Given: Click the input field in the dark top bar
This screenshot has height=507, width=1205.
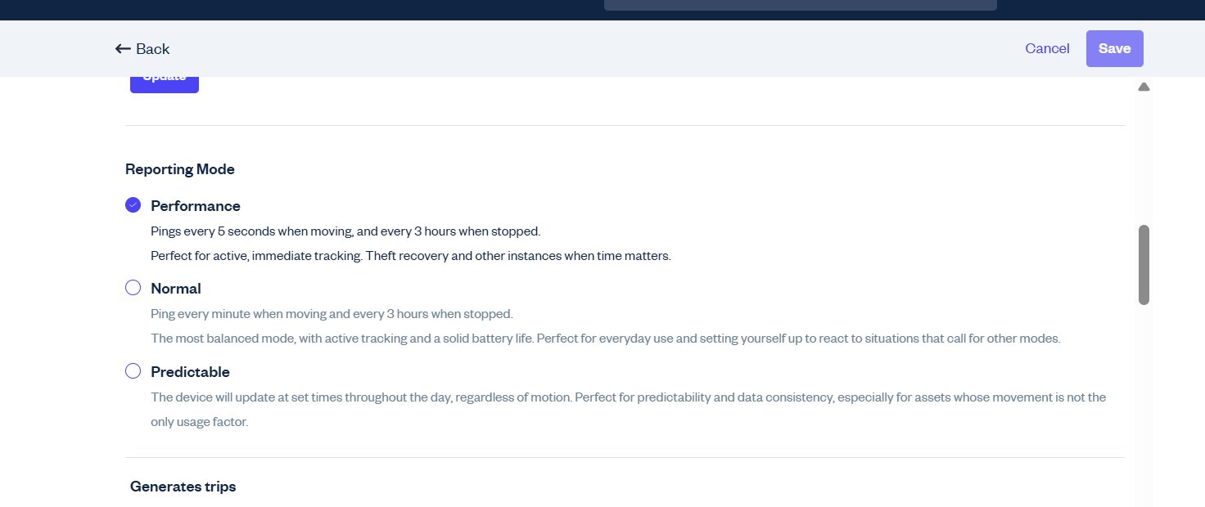Looking at the screenshot, I should (801, 5).
